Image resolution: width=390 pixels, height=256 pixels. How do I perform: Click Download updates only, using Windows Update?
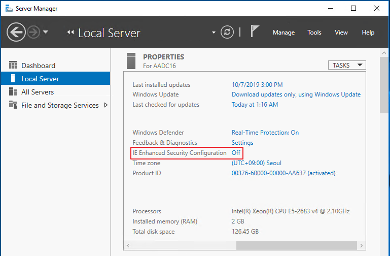tap(296, 94)
